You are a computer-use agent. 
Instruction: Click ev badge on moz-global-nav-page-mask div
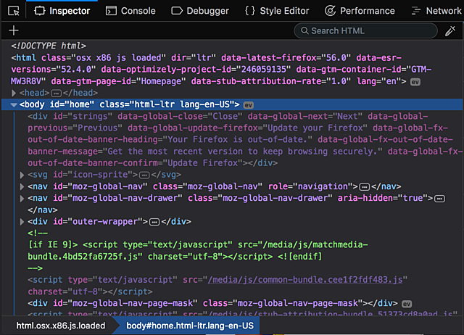pos(407,304)
